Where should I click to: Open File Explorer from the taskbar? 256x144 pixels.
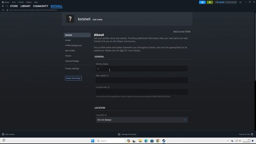pyautogui.click(x=140, y=141)
